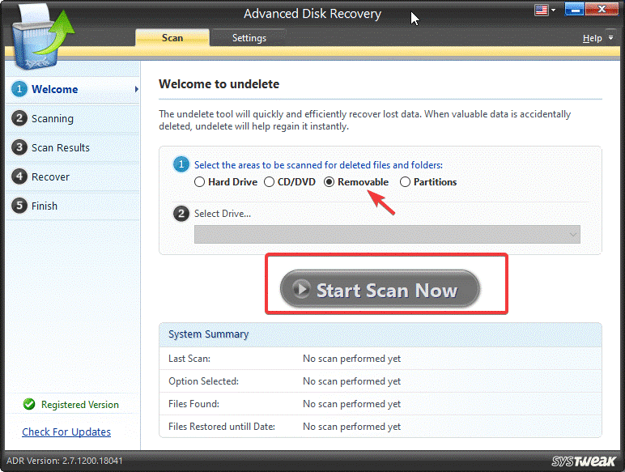Click the play icon on Start Scan Now
This screenshot has height=472, width=625.
[x=301, y=289]
